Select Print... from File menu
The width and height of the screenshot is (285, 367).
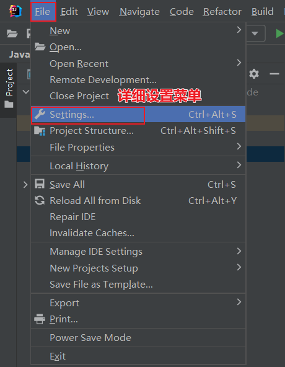tap(138, 319)
